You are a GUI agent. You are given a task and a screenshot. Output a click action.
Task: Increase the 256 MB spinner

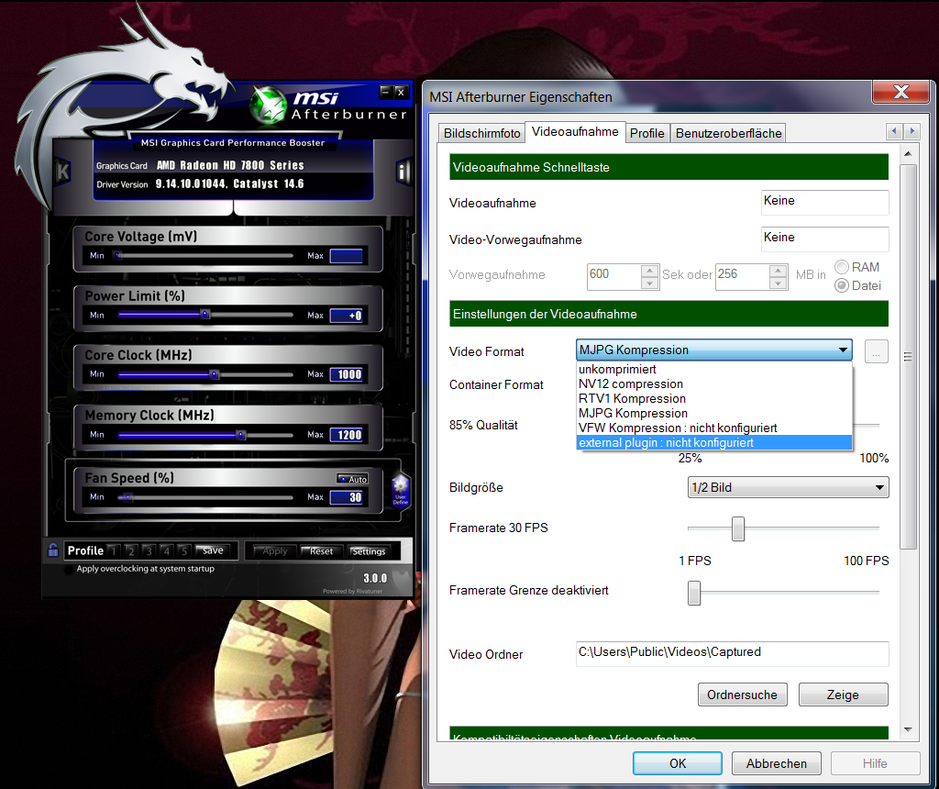pos(778,271)
